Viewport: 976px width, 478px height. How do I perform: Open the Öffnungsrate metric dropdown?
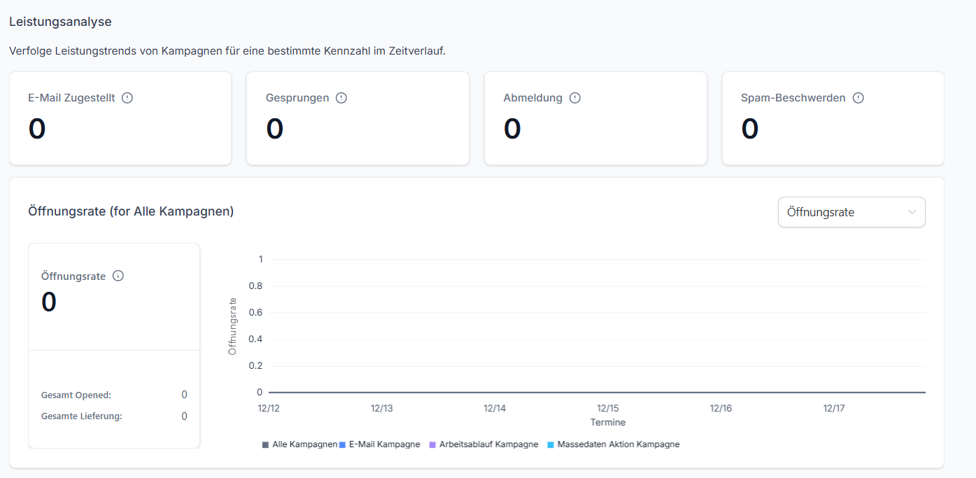click(851, 212)
